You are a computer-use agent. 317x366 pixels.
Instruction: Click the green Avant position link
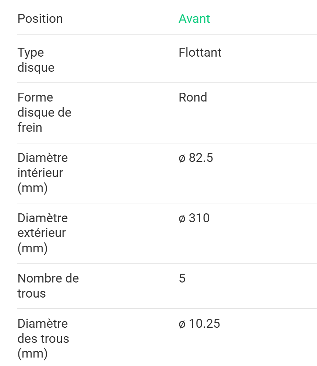click(x=194, y=19)
